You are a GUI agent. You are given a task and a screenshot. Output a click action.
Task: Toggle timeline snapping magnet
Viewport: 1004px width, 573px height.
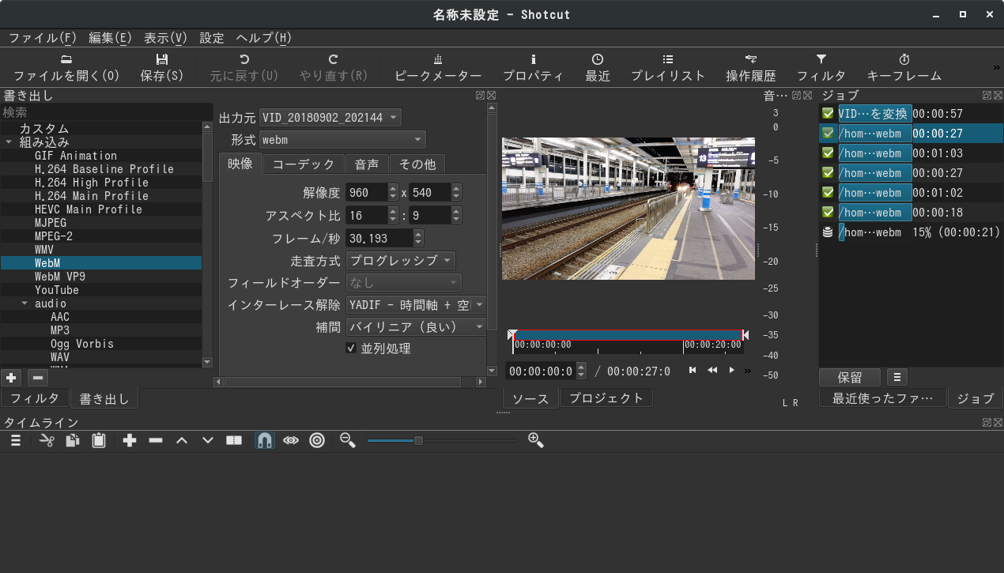(x=265, y=440)
